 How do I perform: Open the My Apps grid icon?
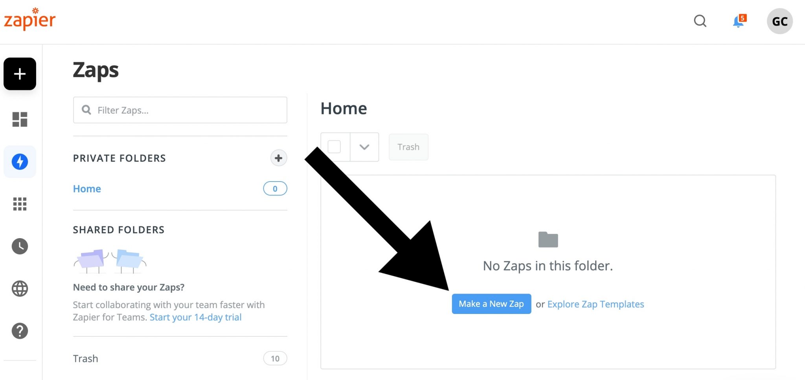click(20, 204)
